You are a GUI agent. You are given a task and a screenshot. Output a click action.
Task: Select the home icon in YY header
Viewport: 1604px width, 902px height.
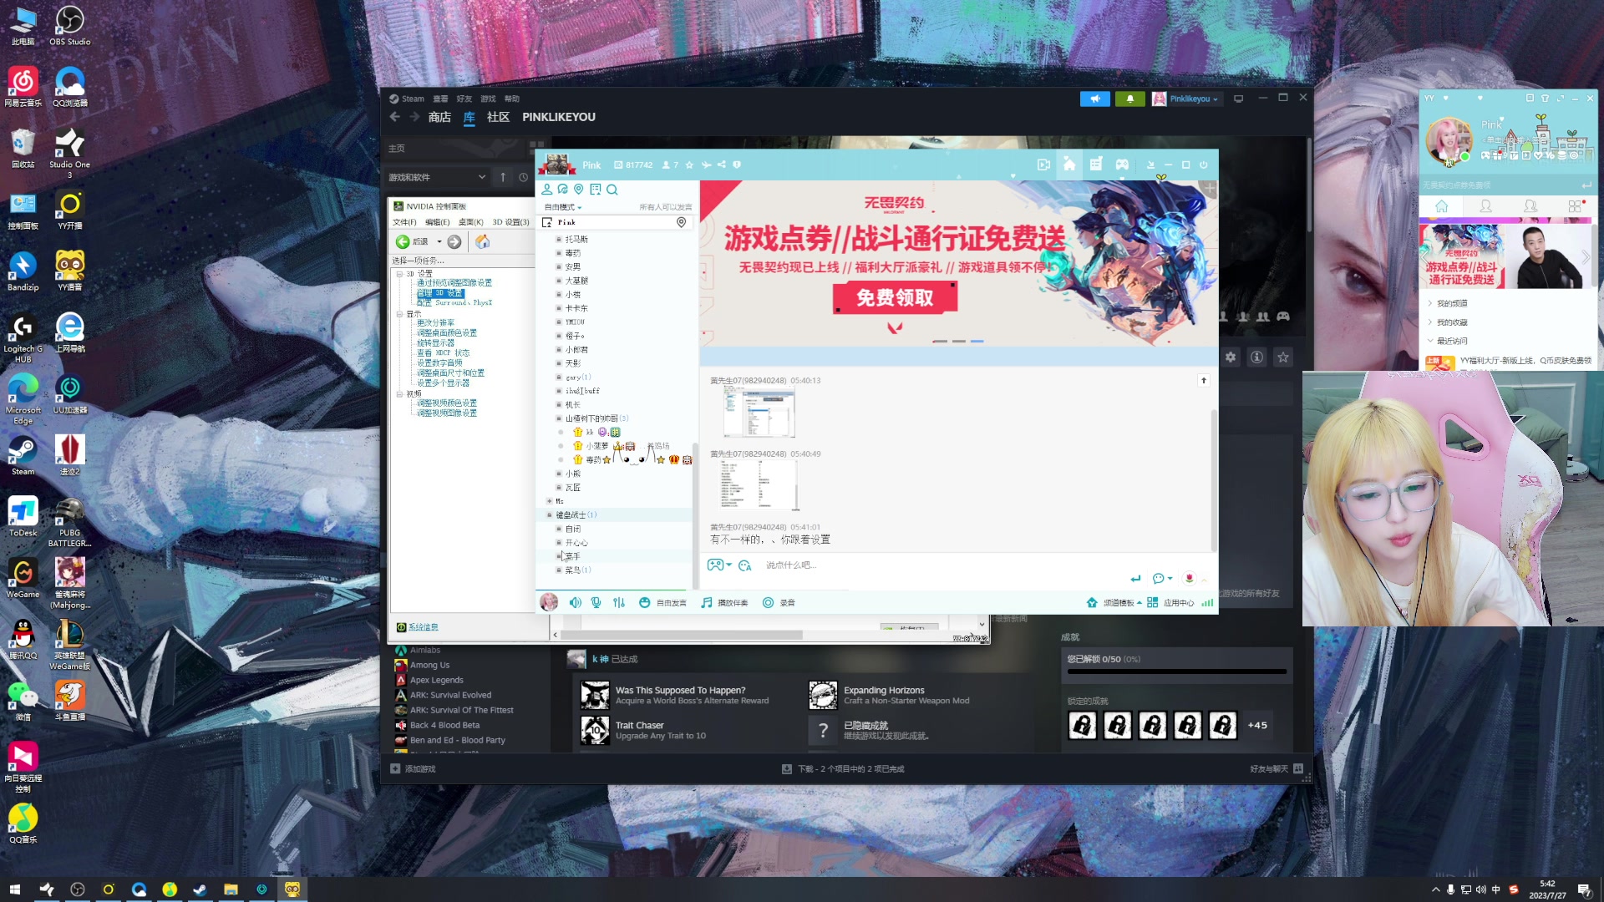1069,165
